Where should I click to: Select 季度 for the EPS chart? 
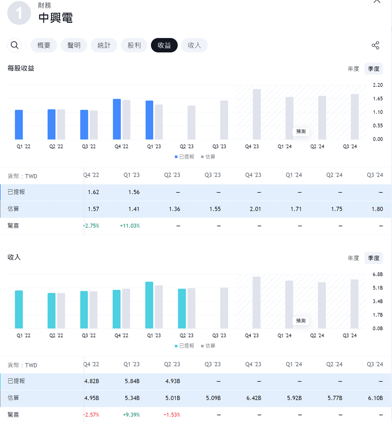pyautogui.click(x=373, y=69)
